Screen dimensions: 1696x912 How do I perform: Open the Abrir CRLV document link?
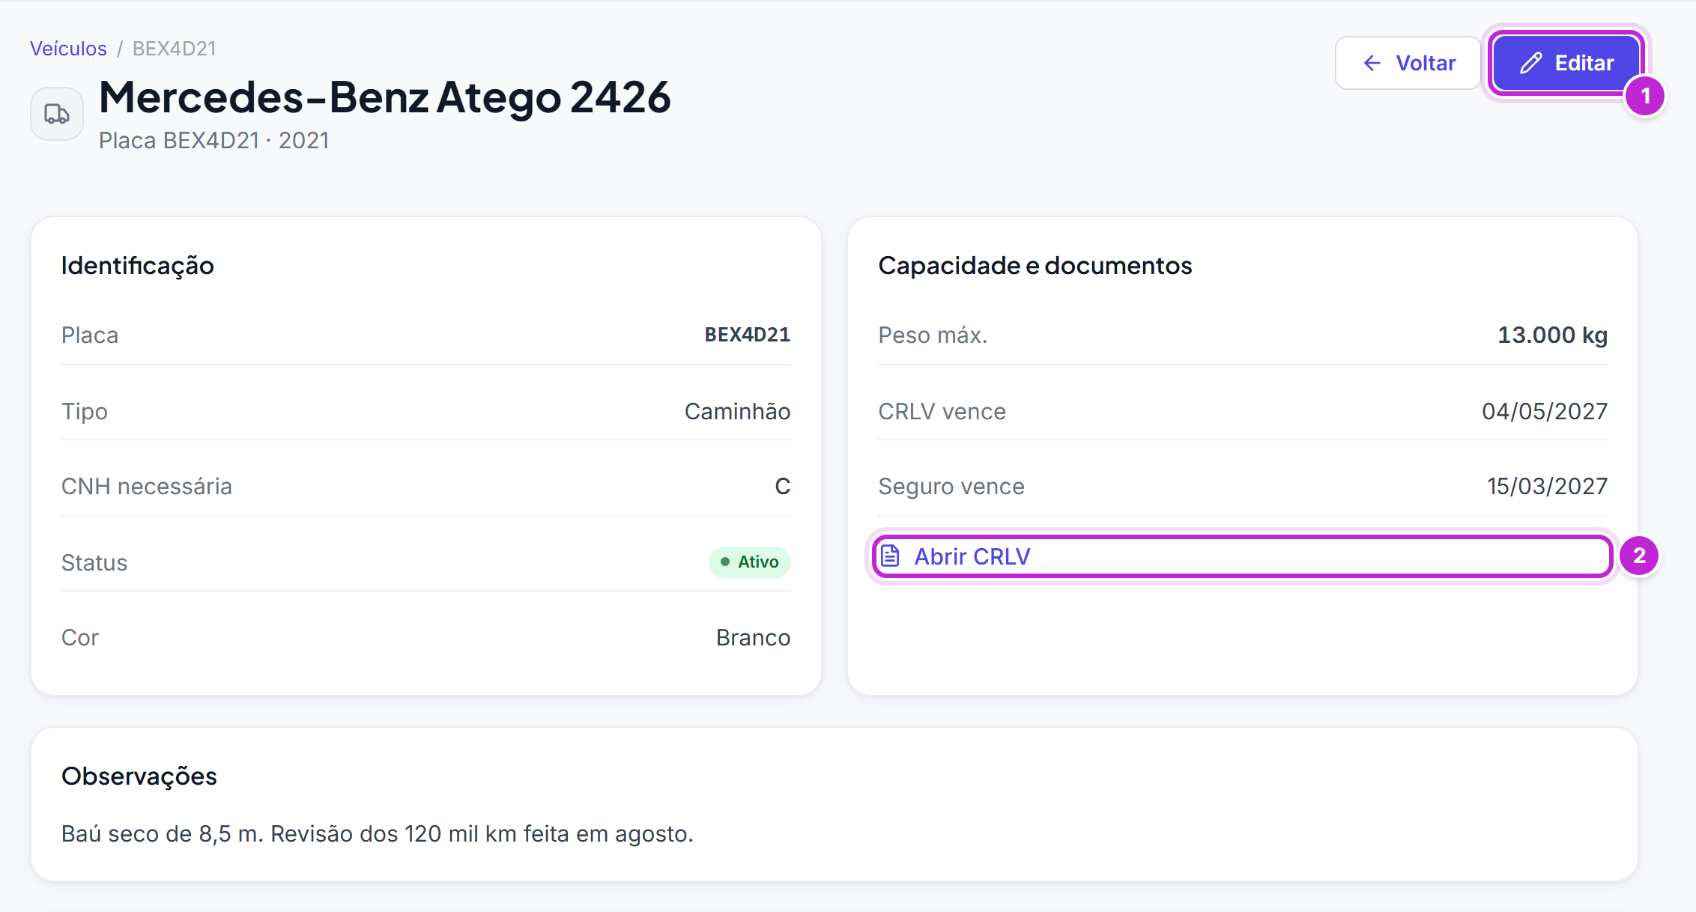coord(1243,556)
